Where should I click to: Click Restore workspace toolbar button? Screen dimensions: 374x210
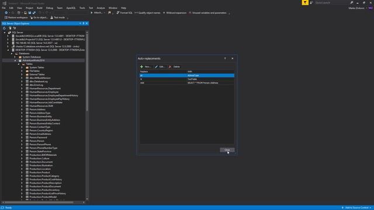coord(16,17)
